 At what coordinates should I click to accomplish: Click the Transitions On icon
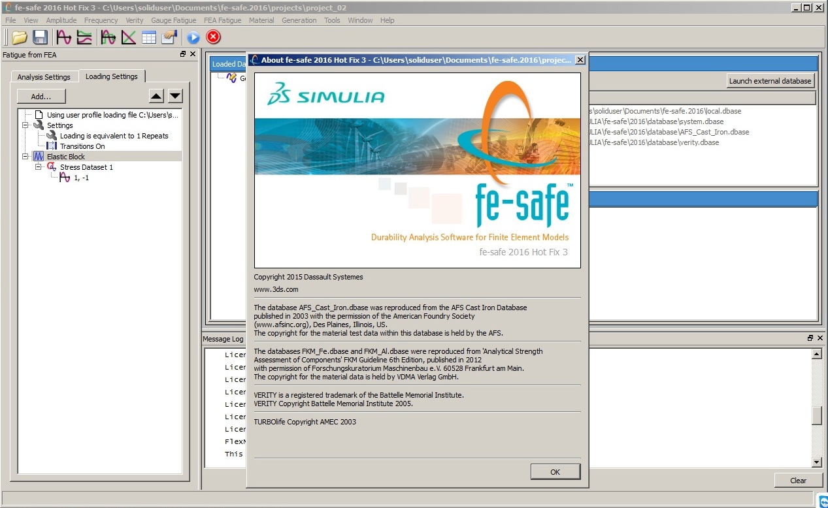click(x=52, y=146)
